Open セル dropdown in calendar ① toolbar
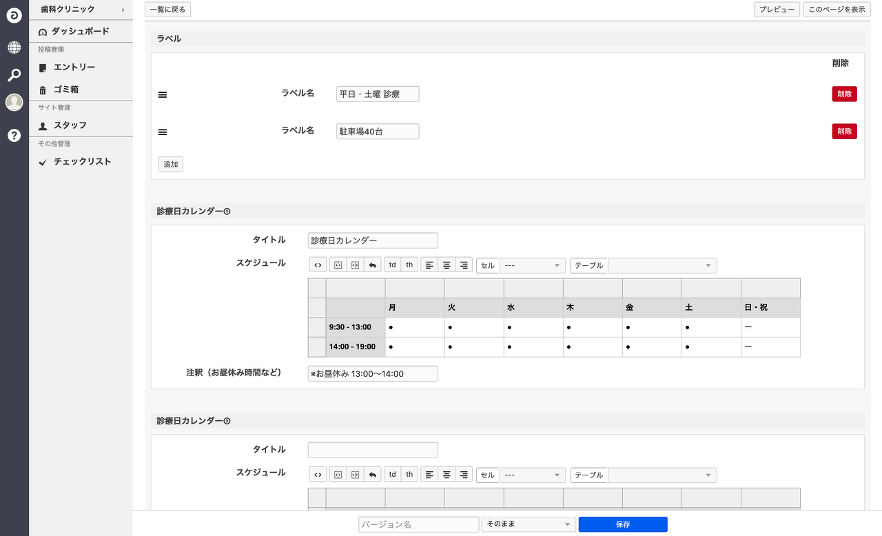Image resolution: width=882 pixels, height=536 pixels. (532, 266)
